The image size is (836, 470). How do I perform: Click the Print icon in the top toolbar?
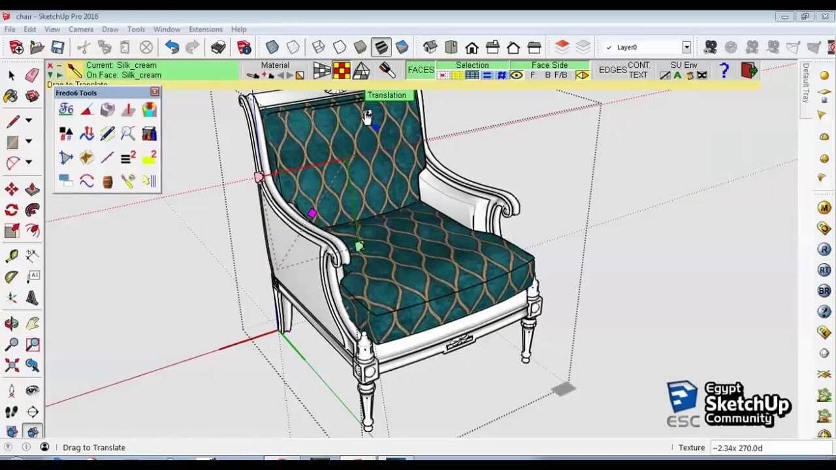(218, 46)
